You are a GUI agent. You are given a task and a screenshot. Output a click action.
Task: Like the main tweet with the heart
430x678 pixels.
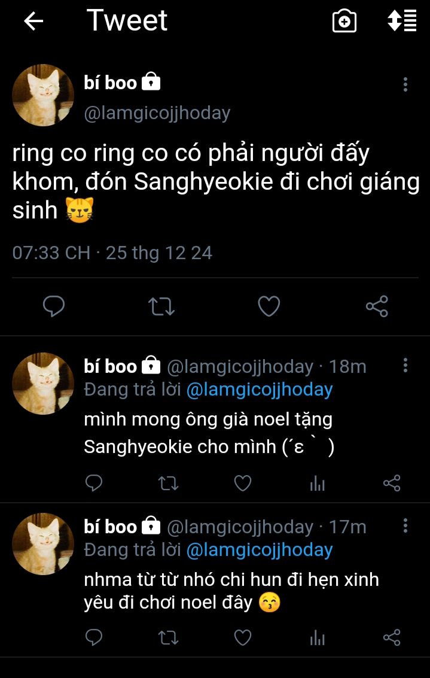pyautogui.click(x=269, y=307)
